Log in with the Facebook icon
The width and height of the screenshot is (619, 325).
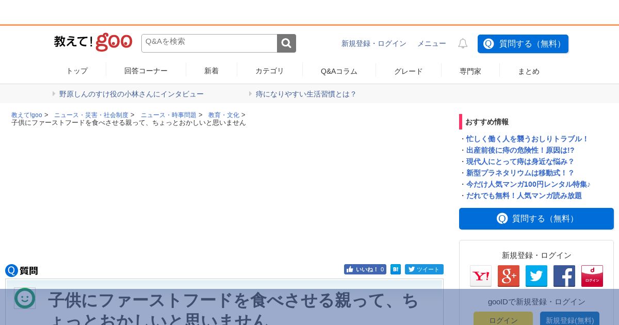tap(564, 276)
